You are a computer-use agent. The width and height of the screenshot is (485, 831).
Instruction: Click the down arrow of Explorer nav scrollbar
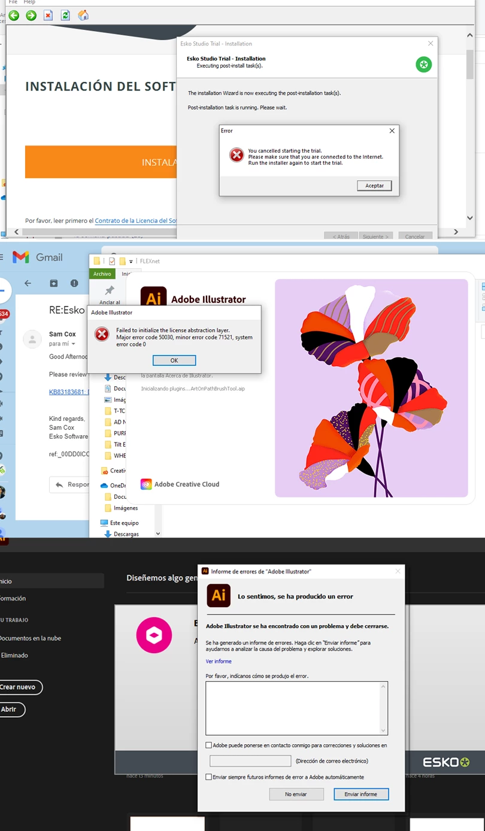click(158, 533)
